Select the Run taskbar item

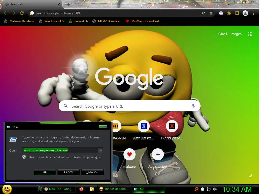(x=148, y=189)
